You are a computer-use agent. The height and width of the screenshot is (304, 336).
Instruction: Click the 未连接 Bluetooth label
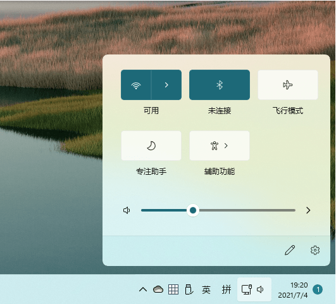coord(220,111)
